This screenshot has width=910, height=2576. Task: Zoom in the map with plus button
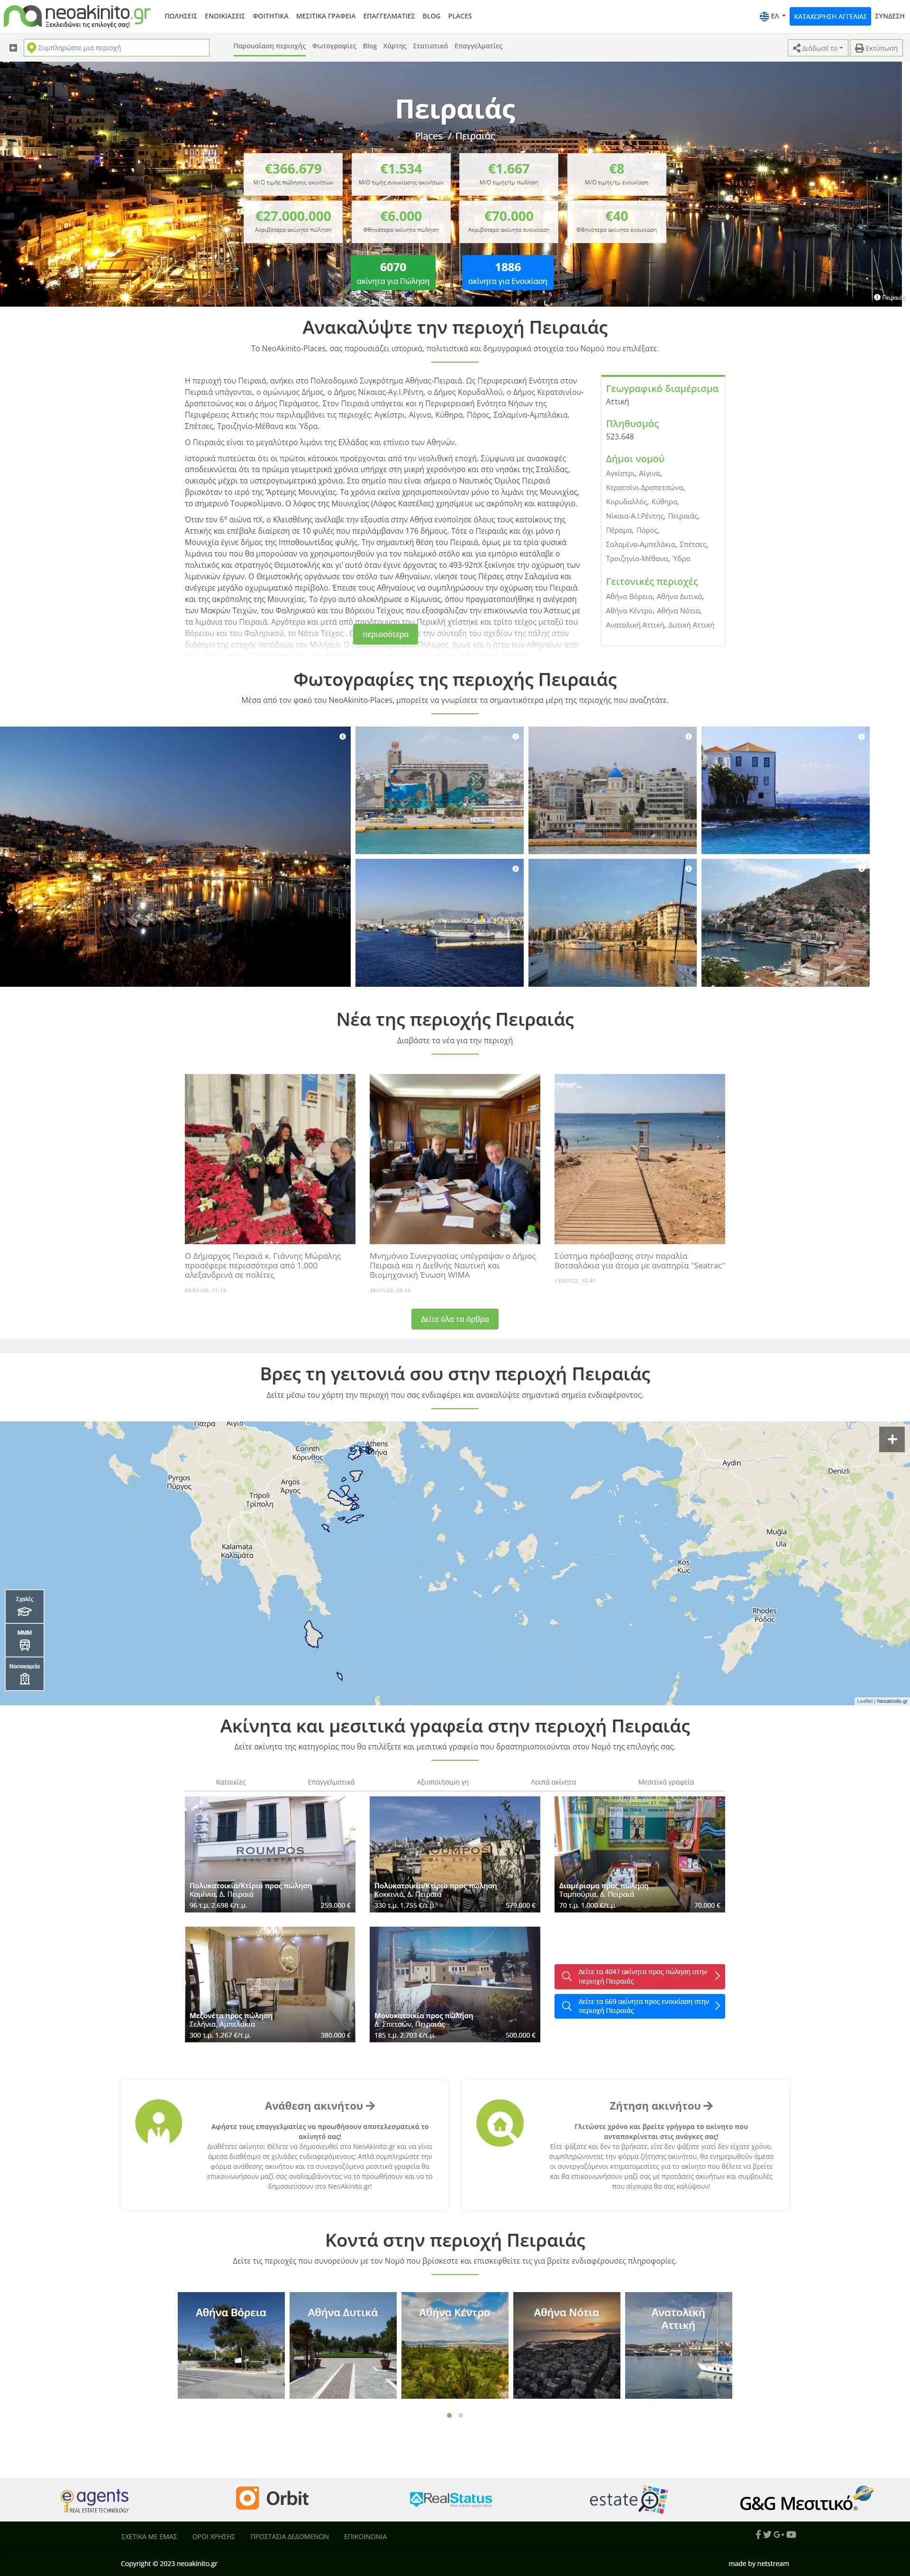pyautogui.click(x=892, y=1440)
